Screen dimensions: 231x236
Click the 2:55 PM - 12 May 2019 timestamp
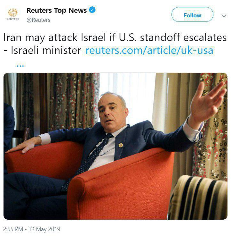(x=32, y=229)
